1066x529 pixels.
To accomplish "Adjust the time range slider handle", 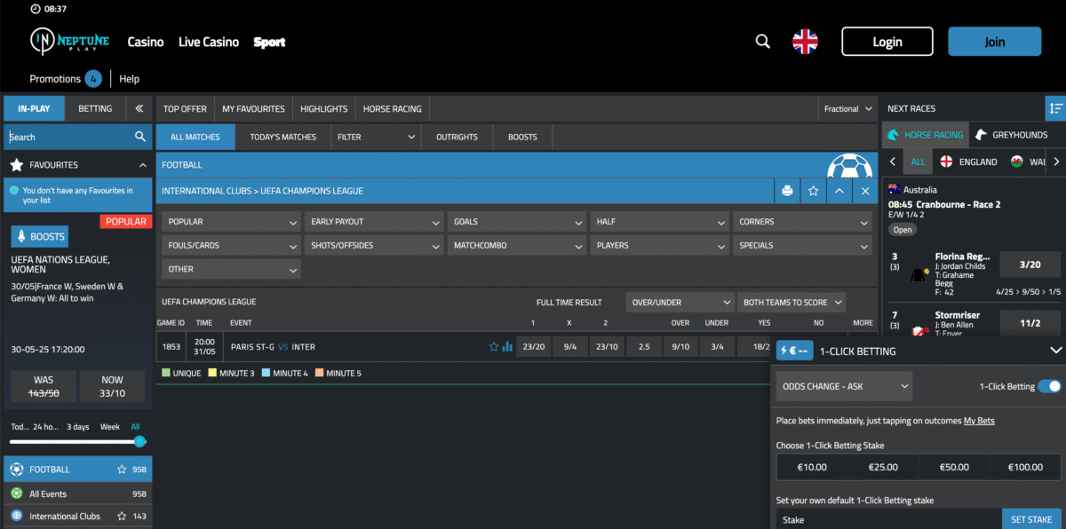I will pyautogui.click(x=139, y=442).
